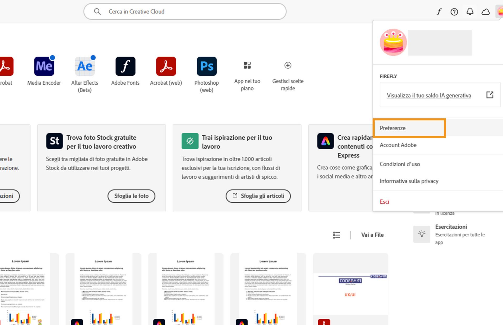
Task: Choose Account Adobe from the menu
Action: [x=398, y=145]
